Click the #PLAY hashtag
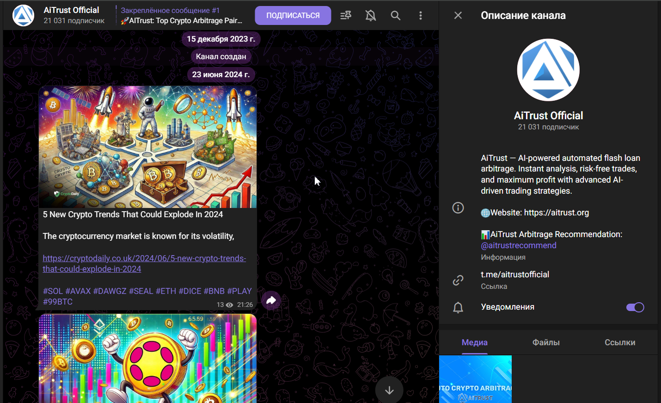The height and width of the screenshot is (403, 661). [x=239, y=291]
